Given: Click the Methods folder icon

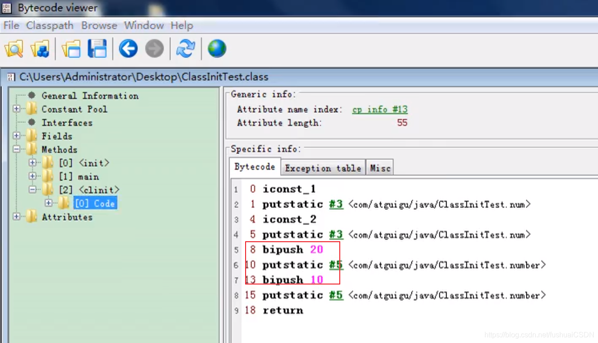Looking at the screenshot, I should (31, 149).
